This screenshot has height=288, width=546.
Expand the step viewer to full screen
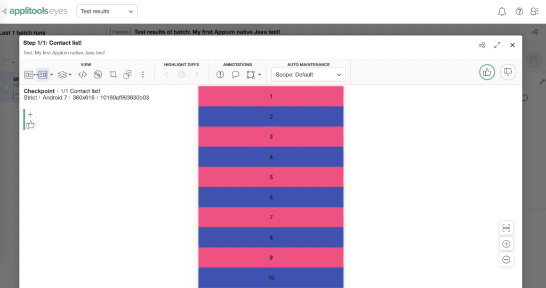point(497,45)
